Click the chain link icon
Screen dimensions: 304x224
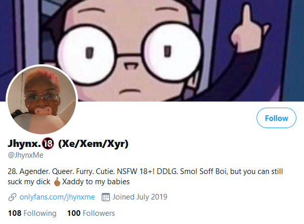pyautogui.click(x=12, y=197)
